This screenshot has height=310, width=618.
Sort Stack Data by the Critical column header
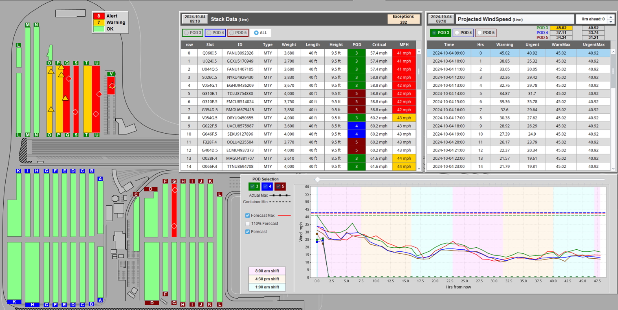[379, 45]
